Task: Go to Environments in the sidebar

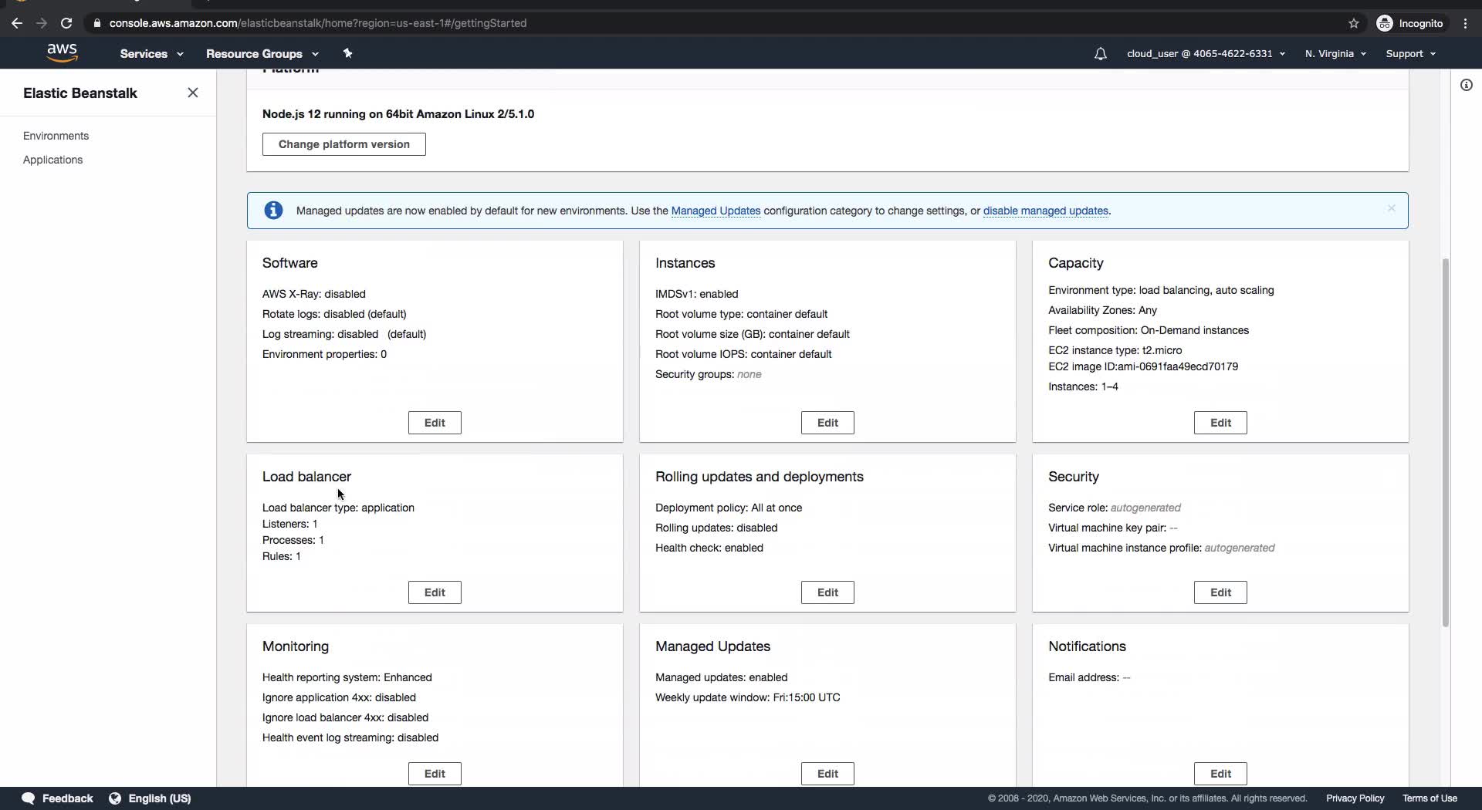Action: click(56, 136)
